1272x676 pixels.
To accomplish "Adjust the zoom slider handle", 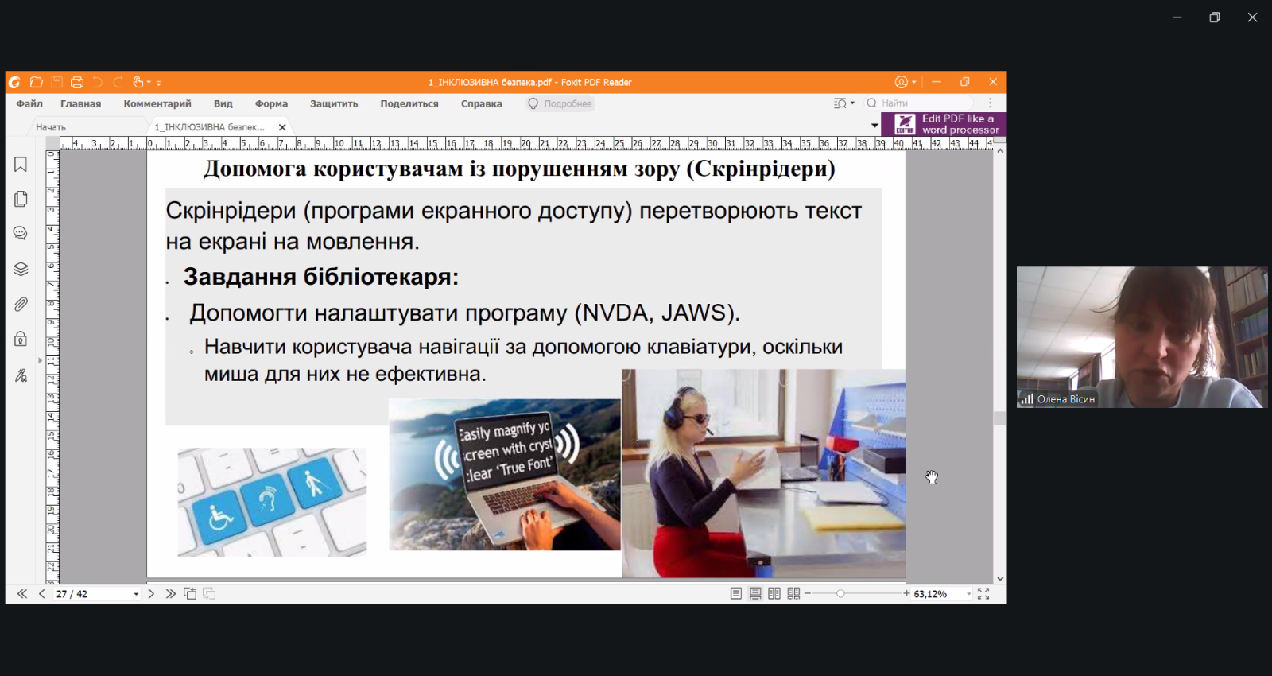I will tap(840, 594).
